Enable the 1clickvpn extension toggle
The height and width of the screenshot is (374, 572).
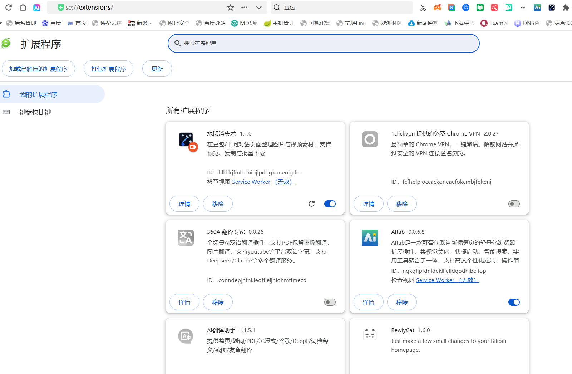pos(514,204)
